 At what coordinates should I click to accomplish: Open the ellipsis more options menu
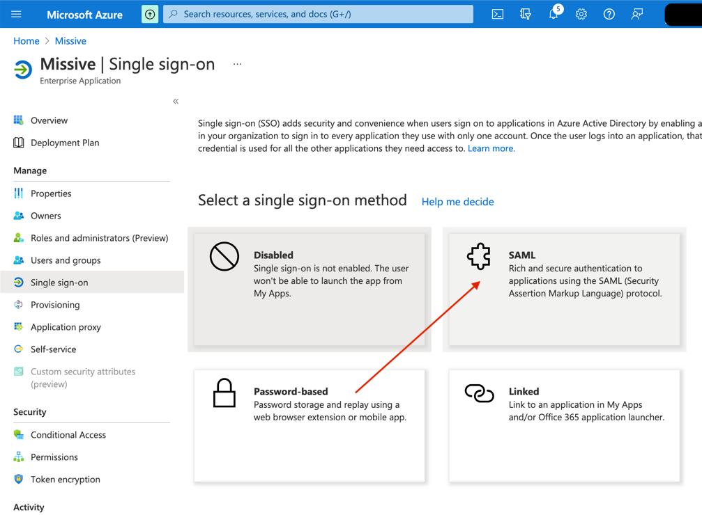pos(238,64)
